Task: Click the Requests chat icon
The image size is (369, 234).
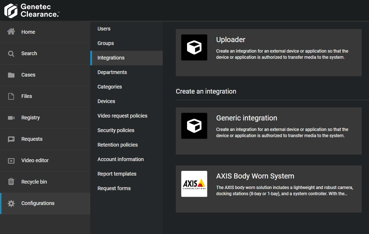Action: 11,139
